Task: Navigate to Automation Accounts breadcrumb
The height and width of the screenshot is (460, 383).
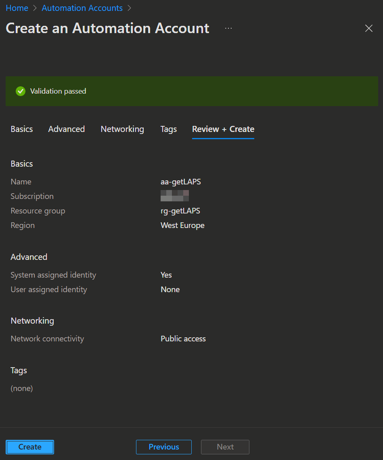Action: coord(82,8)
